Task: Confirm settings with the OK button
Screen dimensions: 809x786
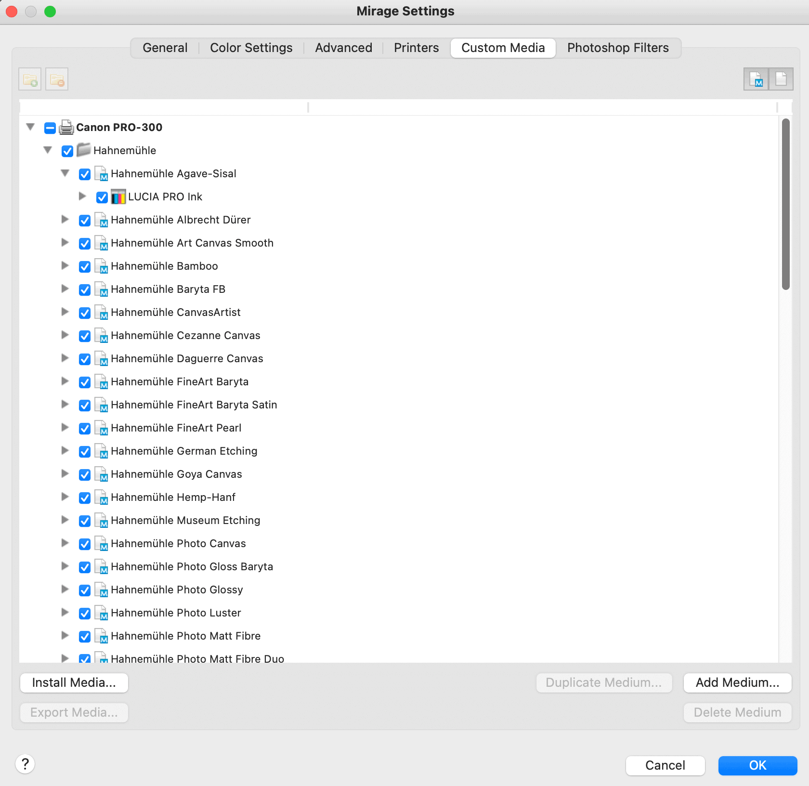Action: [758, 765]
